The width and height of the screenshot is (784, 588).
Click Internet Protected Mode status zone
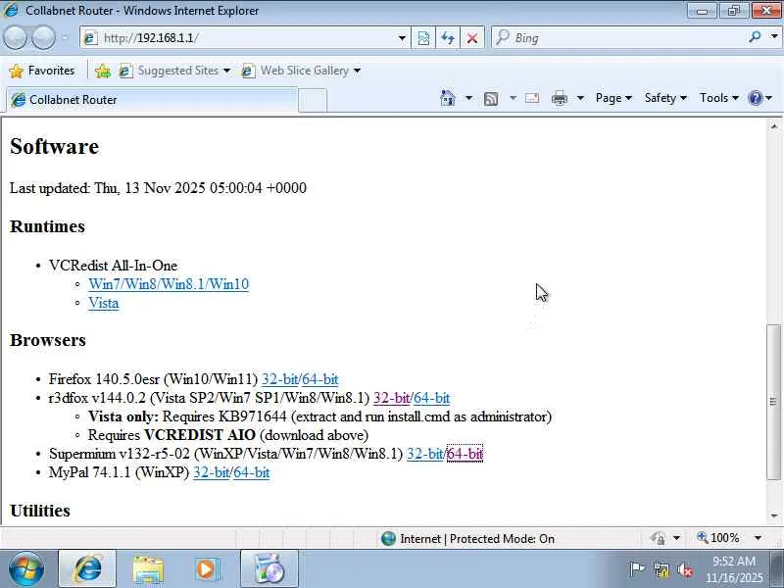point(467,538)
